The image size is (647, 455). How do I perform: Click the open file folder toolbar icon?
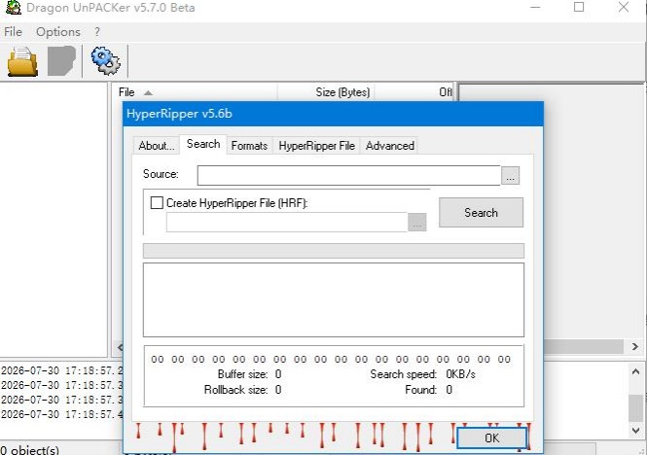[x=22, y=62]
